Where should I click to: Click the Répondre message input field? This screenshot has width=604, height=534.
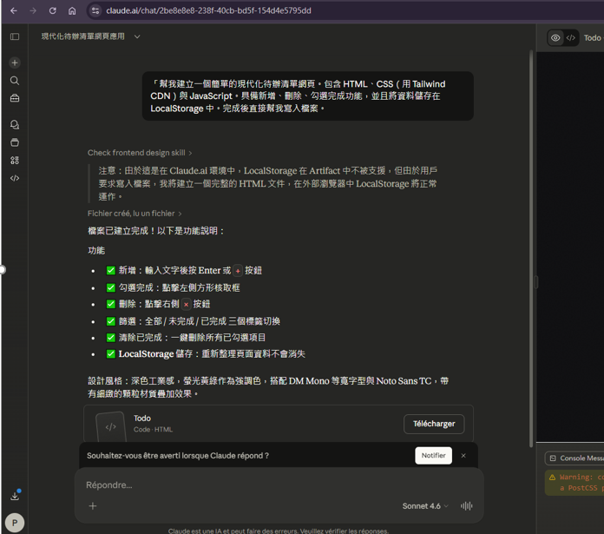point(260,485)
